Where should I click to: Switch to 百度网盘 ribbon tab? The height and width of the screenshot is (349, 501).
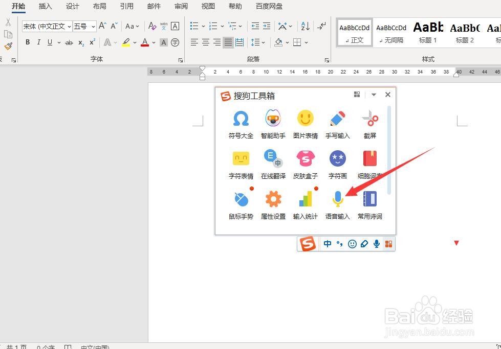pos(269,6)
